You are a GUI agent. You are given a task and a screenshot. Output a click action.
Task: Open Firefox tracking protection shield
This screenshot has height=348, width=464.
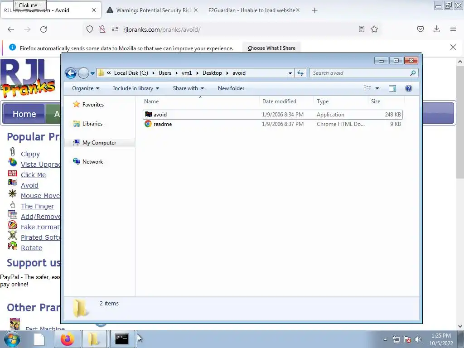point(90,29)
